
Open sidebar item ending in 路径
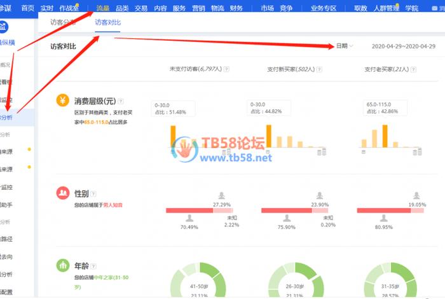pyautogui.click(x=6, y=239)
